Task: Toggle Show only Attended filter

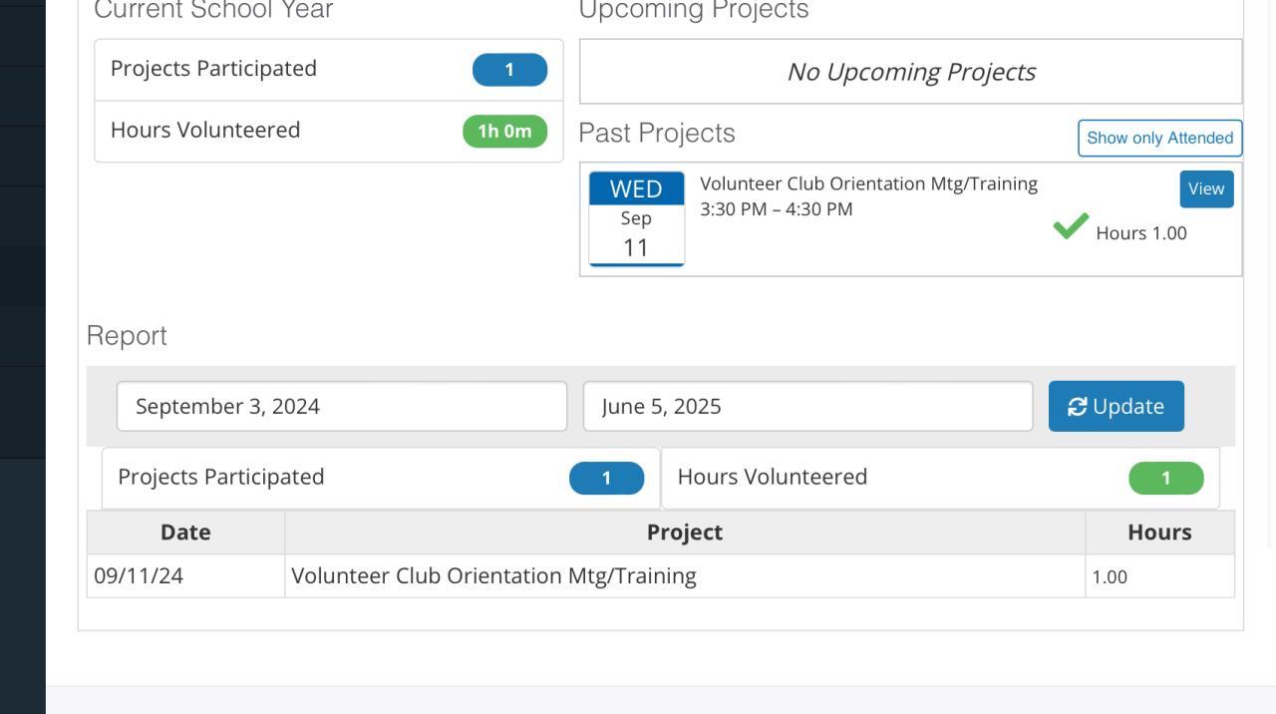Action: (1159, 139)
